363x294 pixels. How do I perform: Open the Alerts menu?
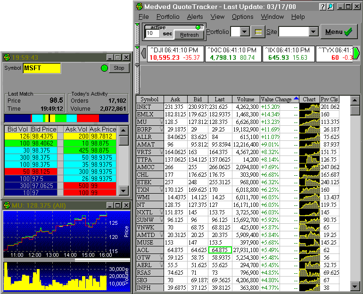tap(195, 17)
